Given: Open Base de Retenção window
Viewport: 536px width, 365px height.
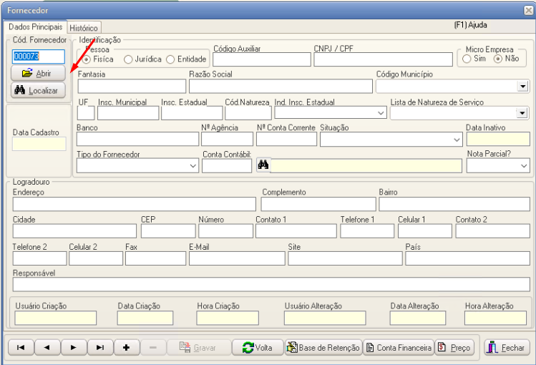Looking at the screenshot, I should coord(323,347).
